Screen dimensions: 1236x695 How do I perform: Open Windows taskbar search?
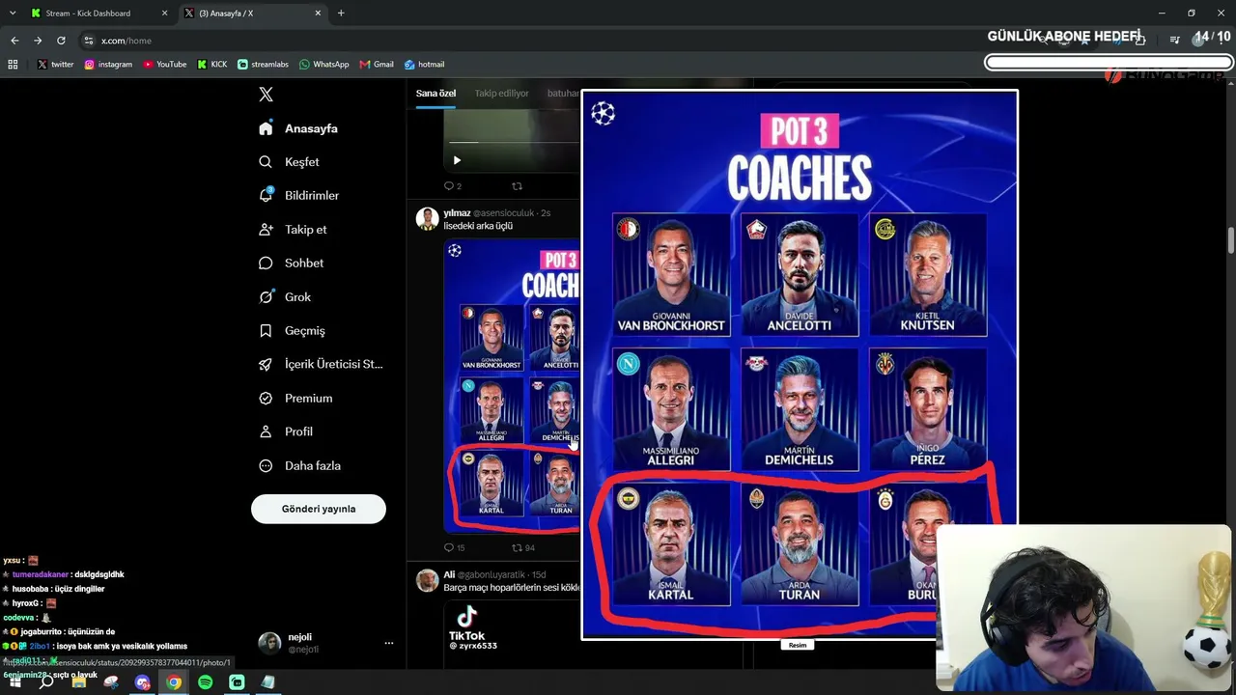[x=46, y=682]
